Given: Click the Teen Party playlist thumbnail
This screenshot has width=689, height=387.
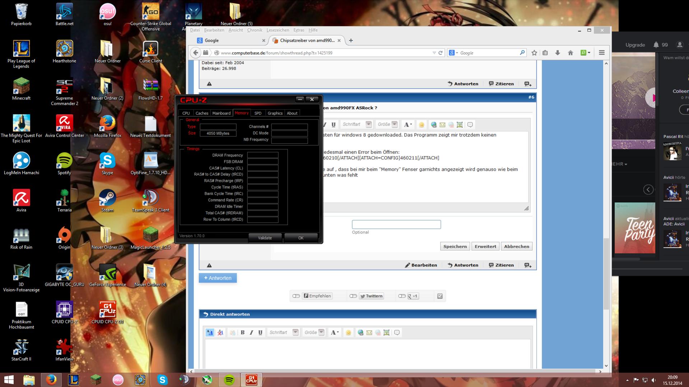Looking at the screenshot, I should coord(635,228).
